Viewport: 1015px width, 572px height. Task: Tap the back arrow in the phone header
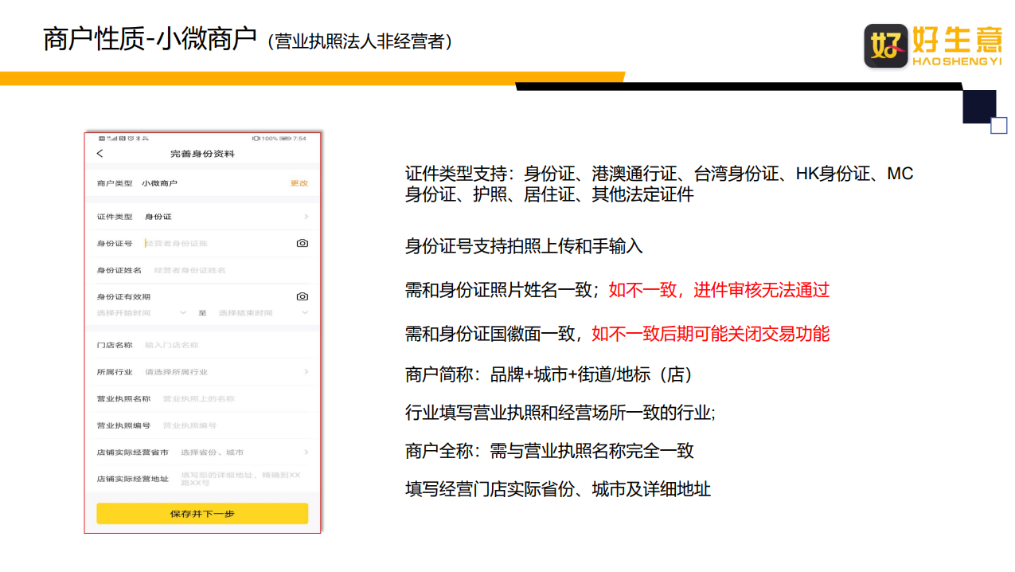point(100,154)
